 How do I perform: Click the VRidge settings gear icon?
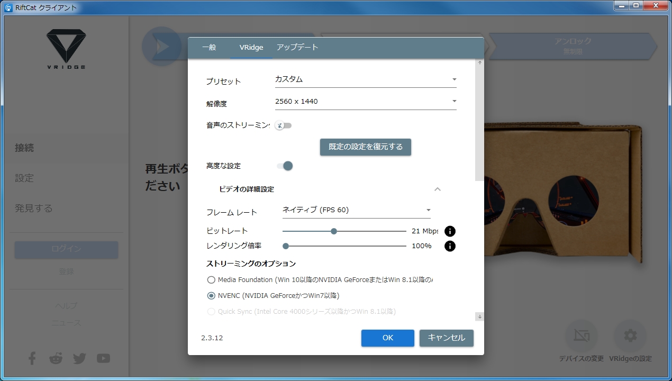point(630,337)
